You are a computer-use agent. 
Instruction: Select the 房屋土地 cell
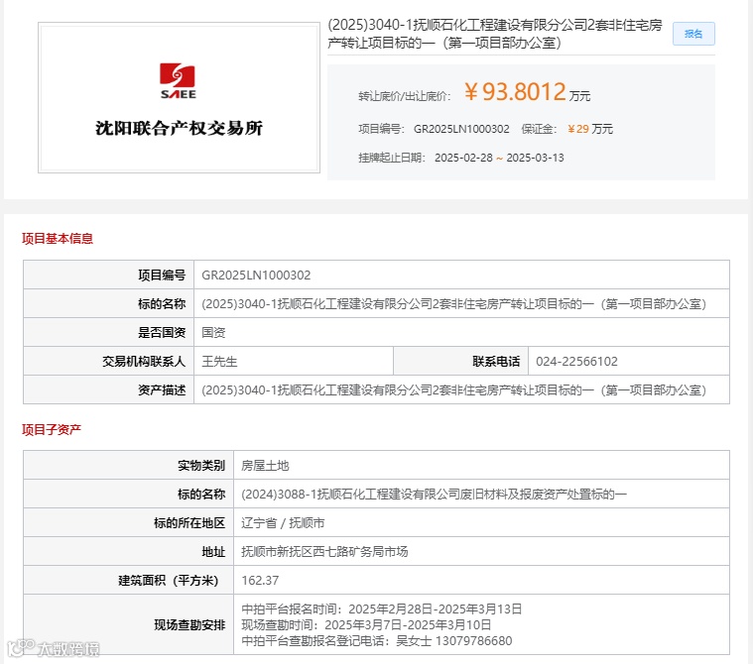coord(481,466)
